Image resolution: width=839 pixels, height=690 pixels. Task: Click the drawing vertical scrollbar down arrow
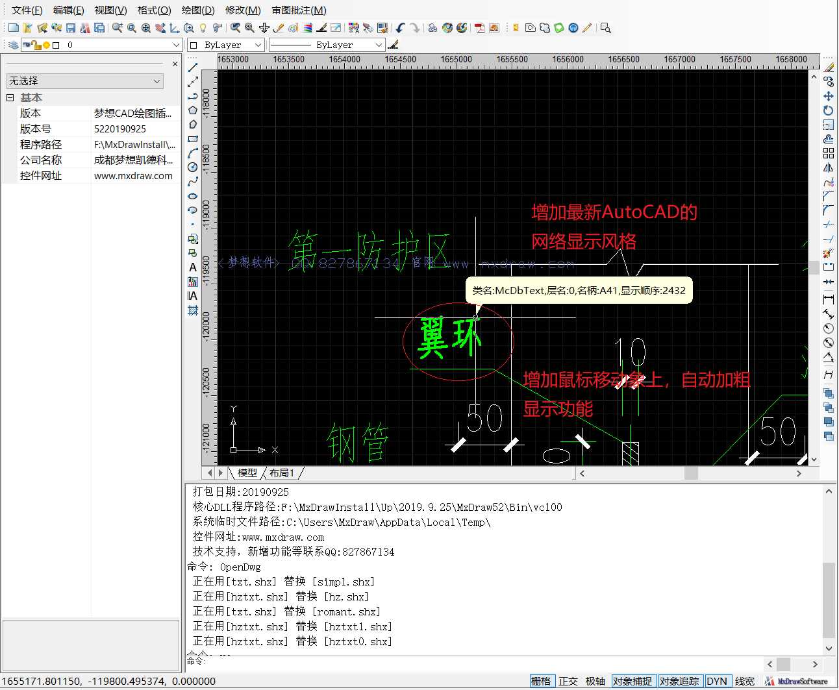(814, 460)
